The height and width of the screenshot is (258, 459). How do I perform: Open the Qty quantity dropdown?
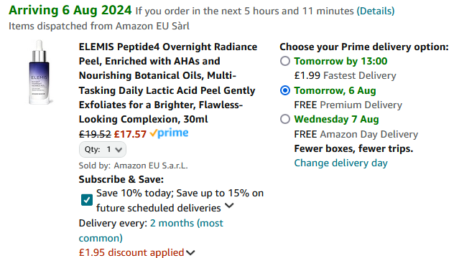[x=103, y=150]
